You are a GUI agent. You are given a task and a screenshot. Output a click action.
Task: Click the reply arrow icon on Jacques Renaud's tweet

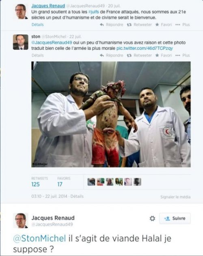coord(102,25)
